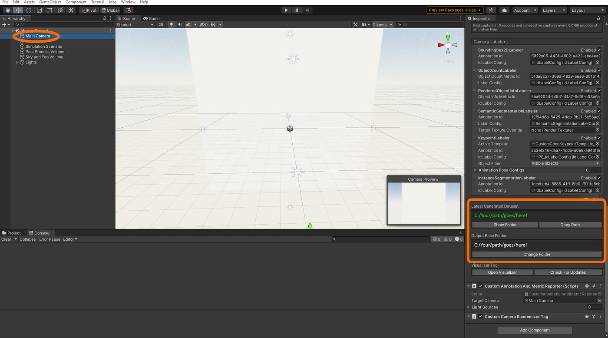608x338 pixels.
Task: Open the cloud services icon
Action: coord(504,10)
